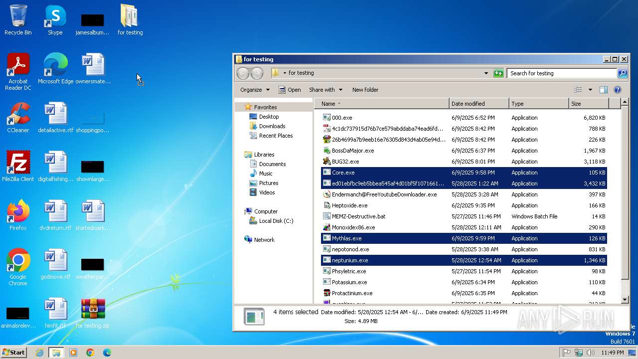Open the view options dropdown arrow
This screenshot has height=359, width=638.
click(590, 90)
